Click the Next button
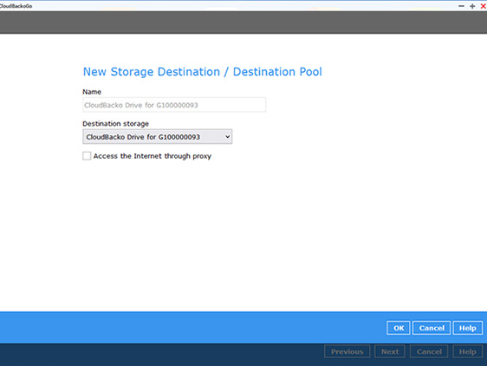 tap(390, 352)
